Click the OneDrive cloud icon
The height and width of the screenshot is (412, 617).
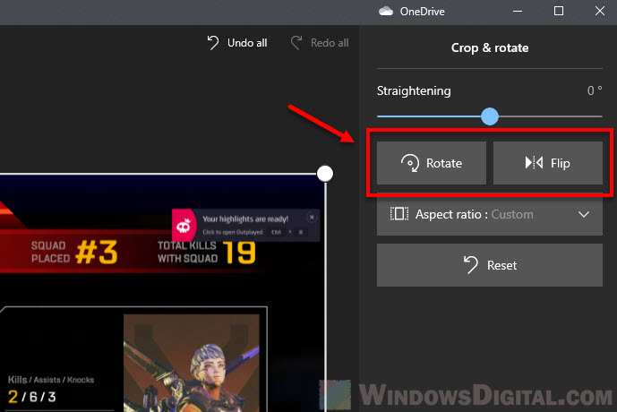[x=386, y=12]
